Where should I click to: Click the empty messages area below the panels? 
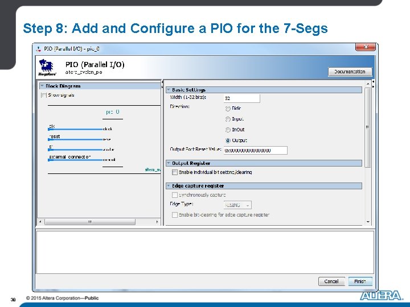pyautogui.click(x=205, y=252)
